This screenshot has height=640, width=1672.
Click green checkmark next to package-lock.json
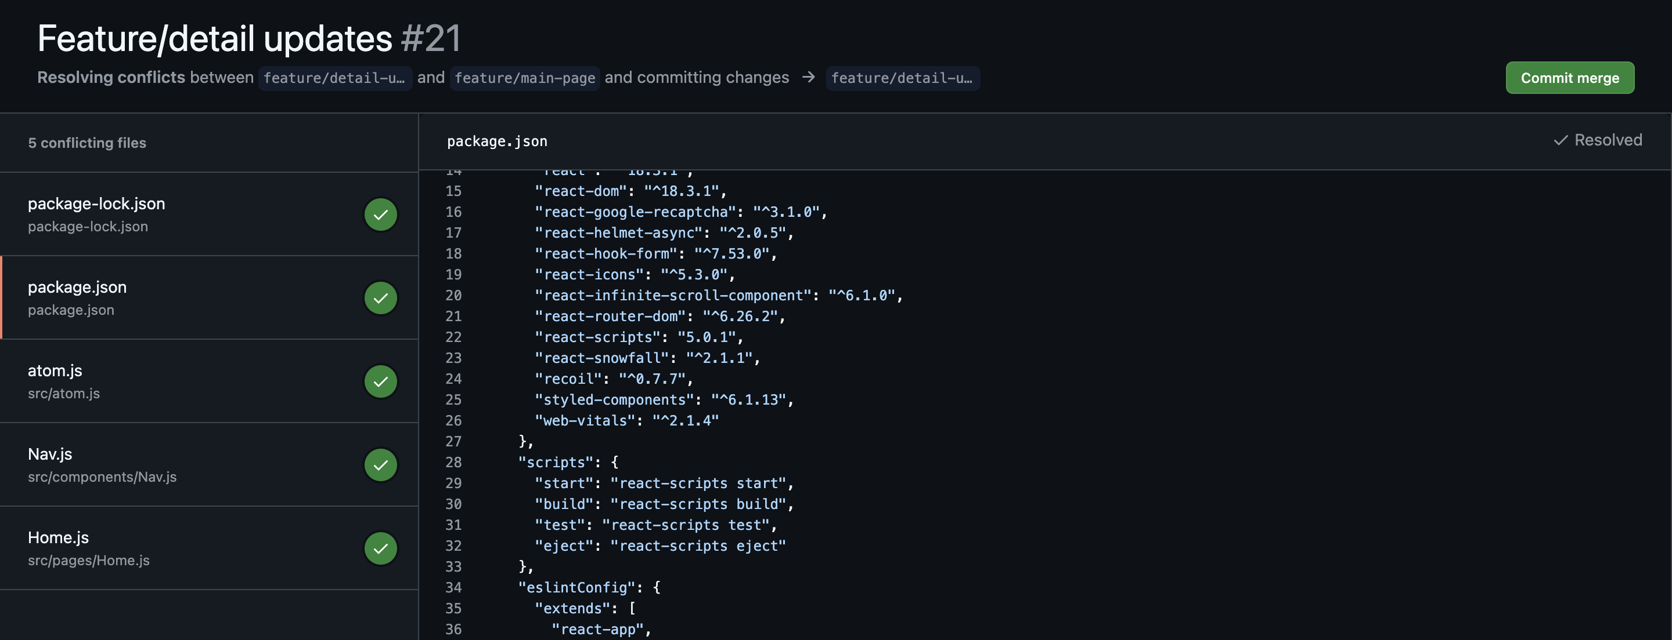pos(380,214)
